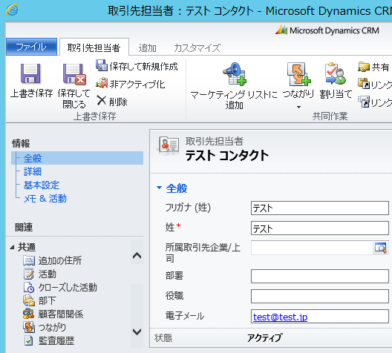Click the 保存して閉じる icon
392x353 pixels.
[x=74, y=74]
